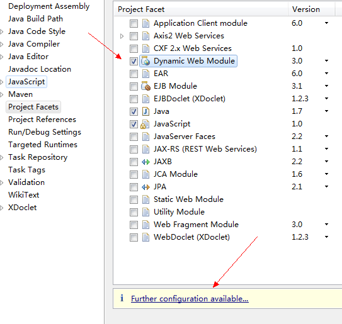Click the JavaServer Faces document icon
Viewport: 342px width, 324px height.
click(145, 137)
